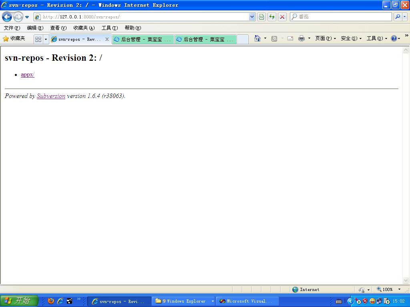Click the browser Forward arrow button
Image resolution: width=410 pixels, height=307 pixels.
pyautogui.click(x=18, y=17)
